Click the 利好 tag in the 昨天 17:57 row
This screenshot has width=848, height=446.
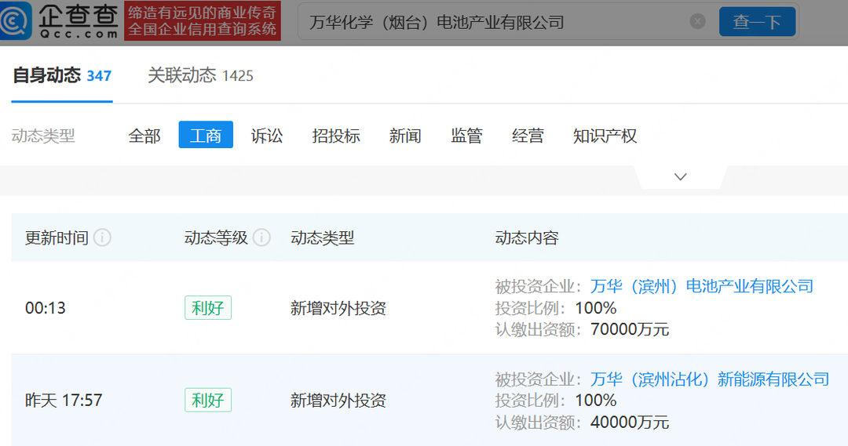(x=207, y=400)
